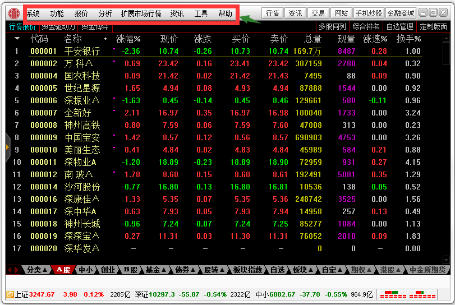Select stock code 000012
The image size is (455, 305).
click(x=44, y=174)
